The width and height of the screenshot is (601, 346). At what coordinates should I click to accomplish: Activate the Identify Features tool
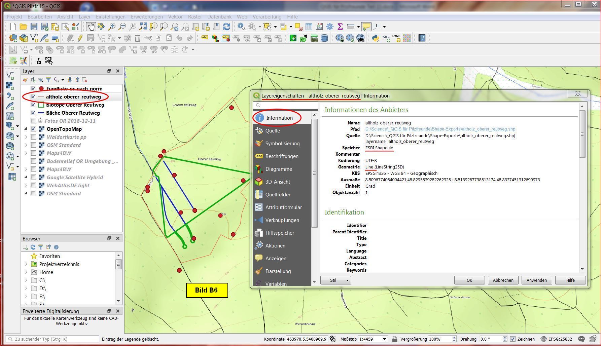(241, 27)
